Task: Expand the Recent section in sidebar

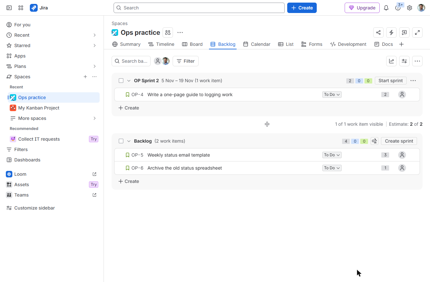Action: (x=94, y=35)
